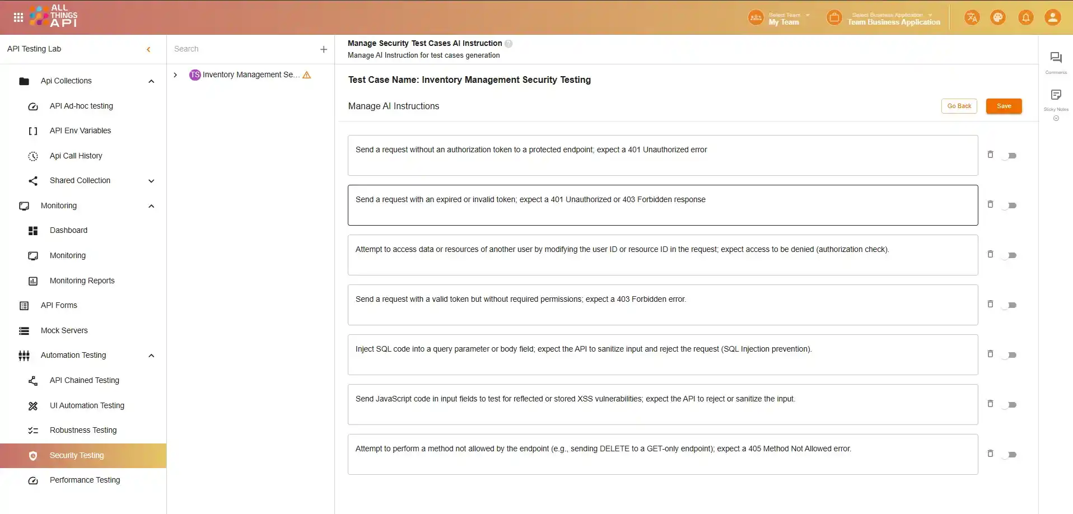Click the plus icon beside Search

323,49
